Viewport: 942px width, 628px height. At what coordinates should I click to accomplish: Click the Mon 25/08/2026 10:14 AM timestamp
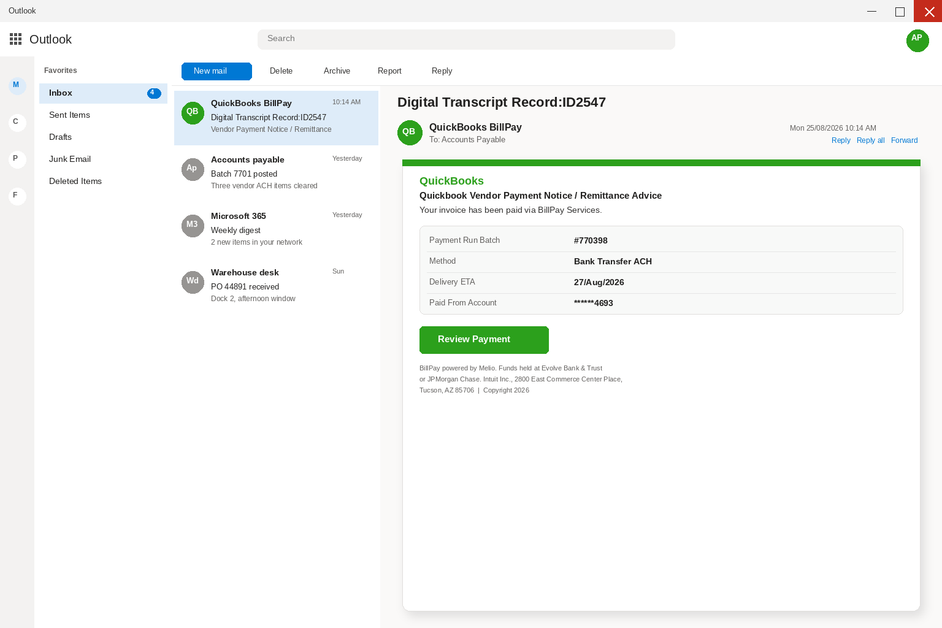click(833, 128)
